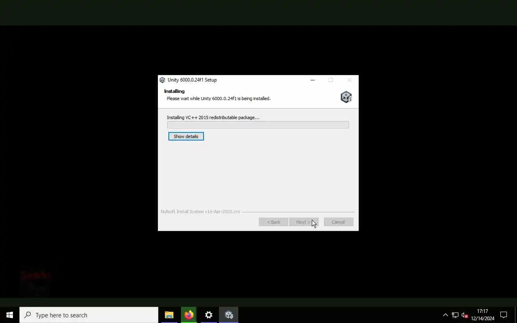Open Settings gear in the taskbar
Viewport: 517px width, 323px height.
[x=208, y=315]
